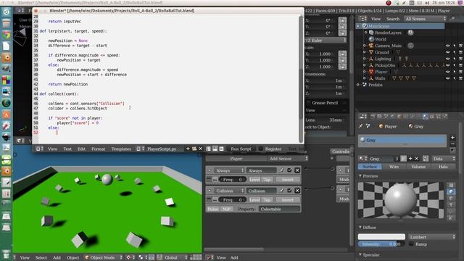Screen dimensions: 464x261
Task: Click the Run Script button
Action: click(x=241, y=149)
